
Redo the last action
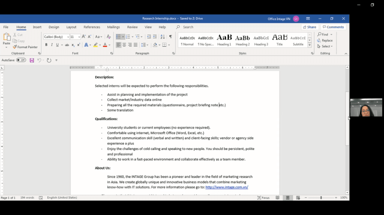coord(49,60)
